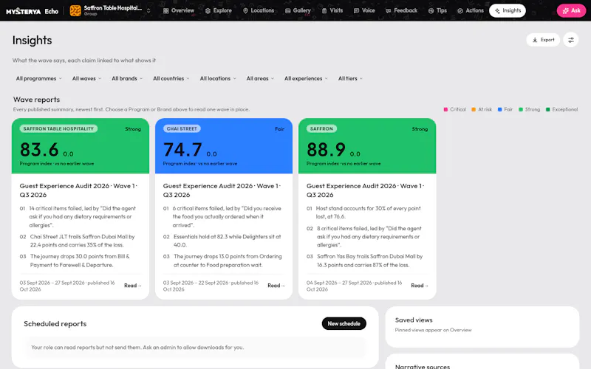This screenshot has width=591, height=369.
Task: Create a New schedule
Action: 344,323
